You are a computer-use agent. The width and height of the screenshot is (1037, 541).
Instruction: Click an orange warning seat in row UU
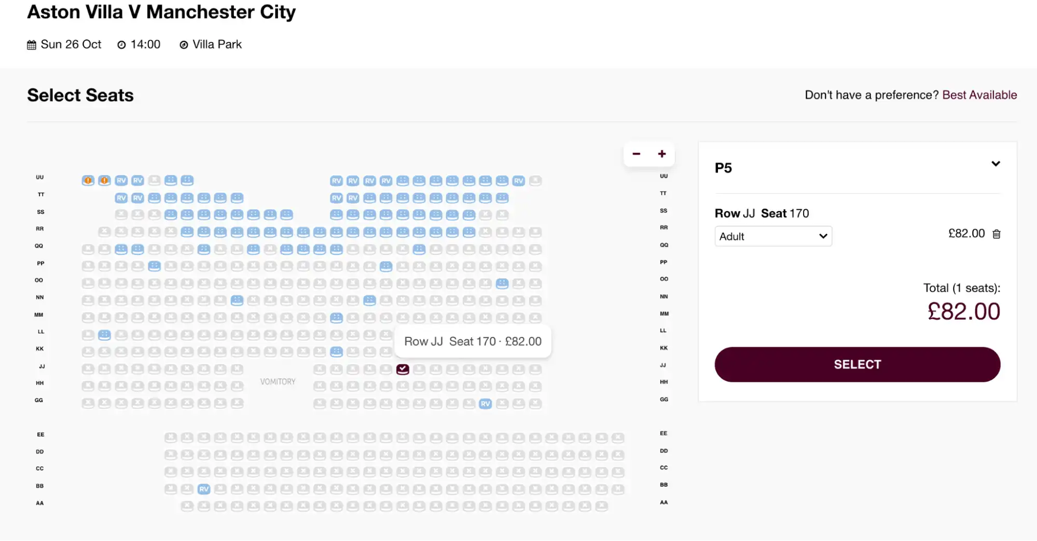(x=88, y=180)
